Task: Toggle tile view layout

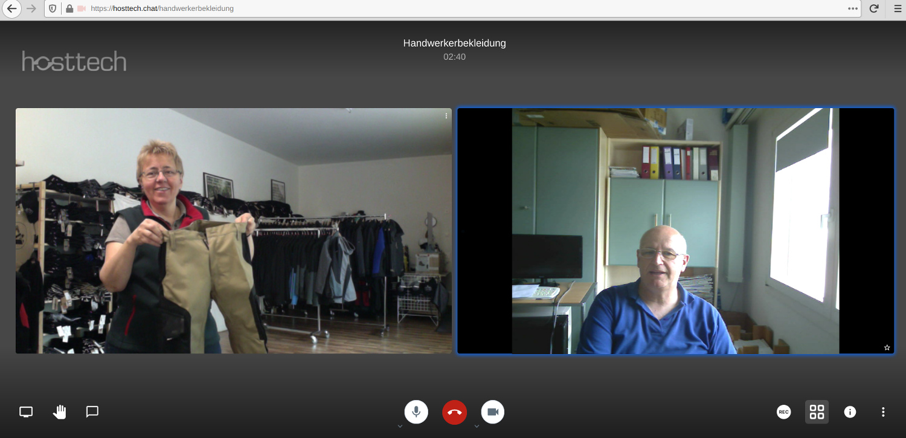Action: pos(817,412)
